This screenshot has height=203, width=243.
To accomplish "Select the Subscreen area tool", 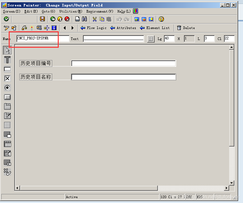I will 7,135.
